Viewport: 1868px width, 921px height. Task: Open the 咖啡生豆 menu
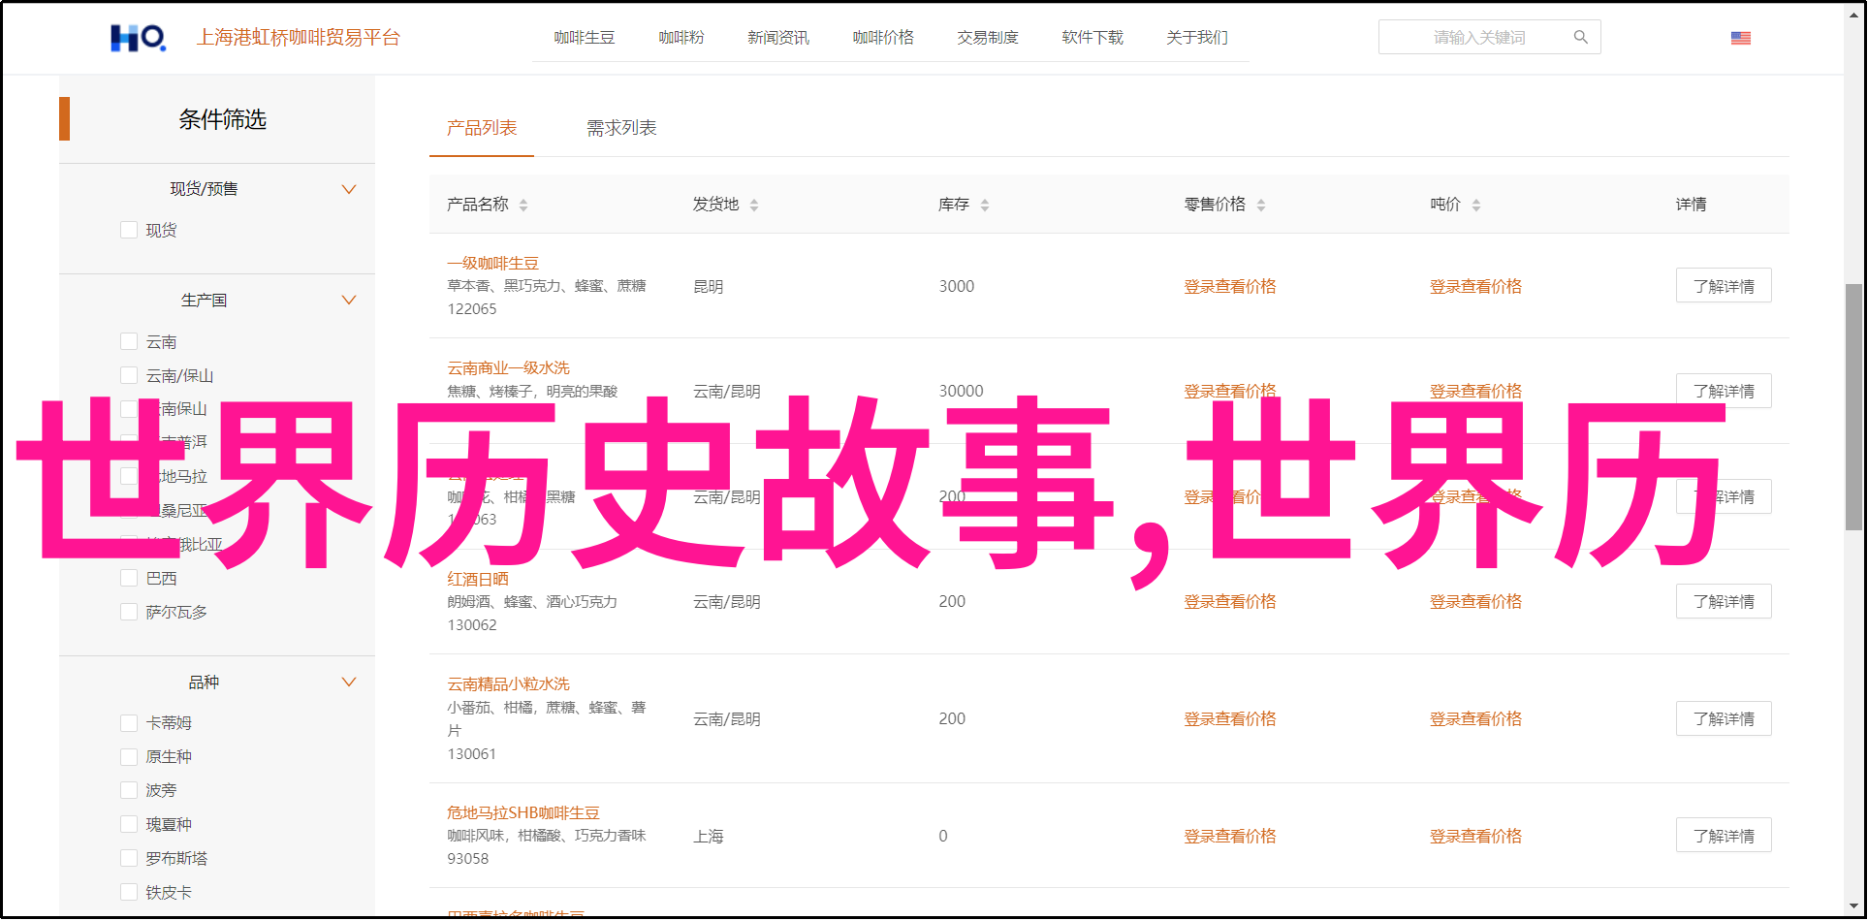pyautogui.click(x=585, y=37)
